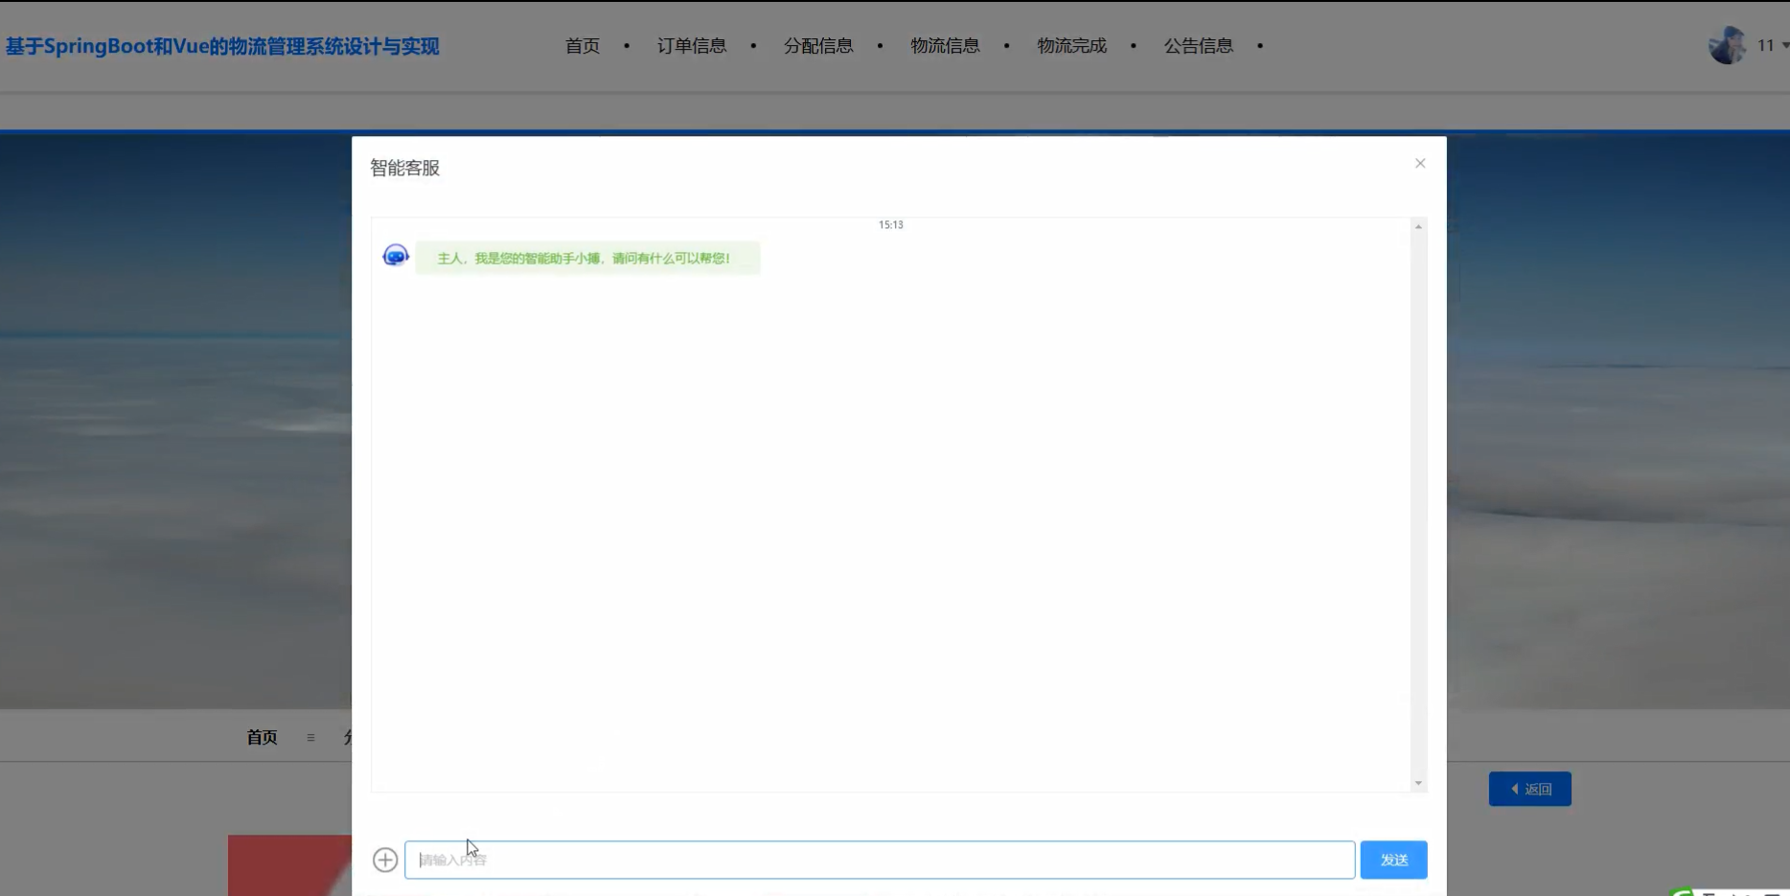
Task: Open the 分配信息 navigation item
Action: [x=818, y=45]
